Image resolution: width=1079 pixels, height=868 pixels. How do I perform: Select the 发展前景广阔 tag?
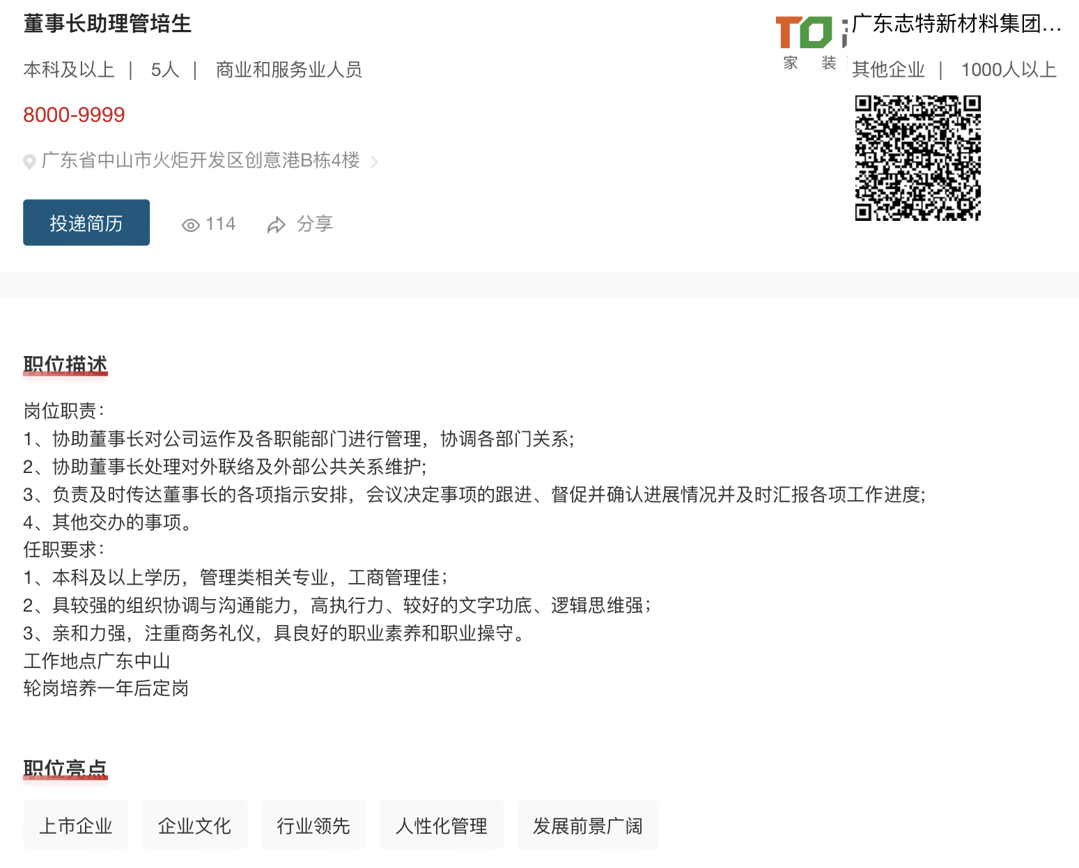(588, 826)
